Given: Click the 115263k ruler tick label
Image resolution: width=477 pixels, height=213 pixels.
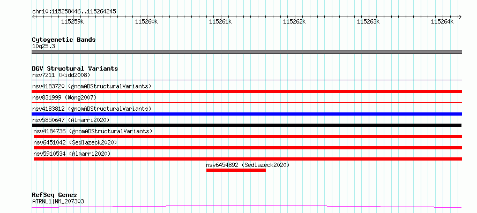Looking at the screenshot, I should (368, 21).
